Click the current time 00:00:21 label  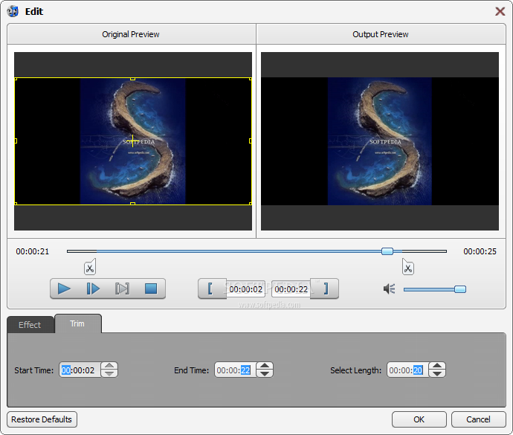[x=33, y=251]
